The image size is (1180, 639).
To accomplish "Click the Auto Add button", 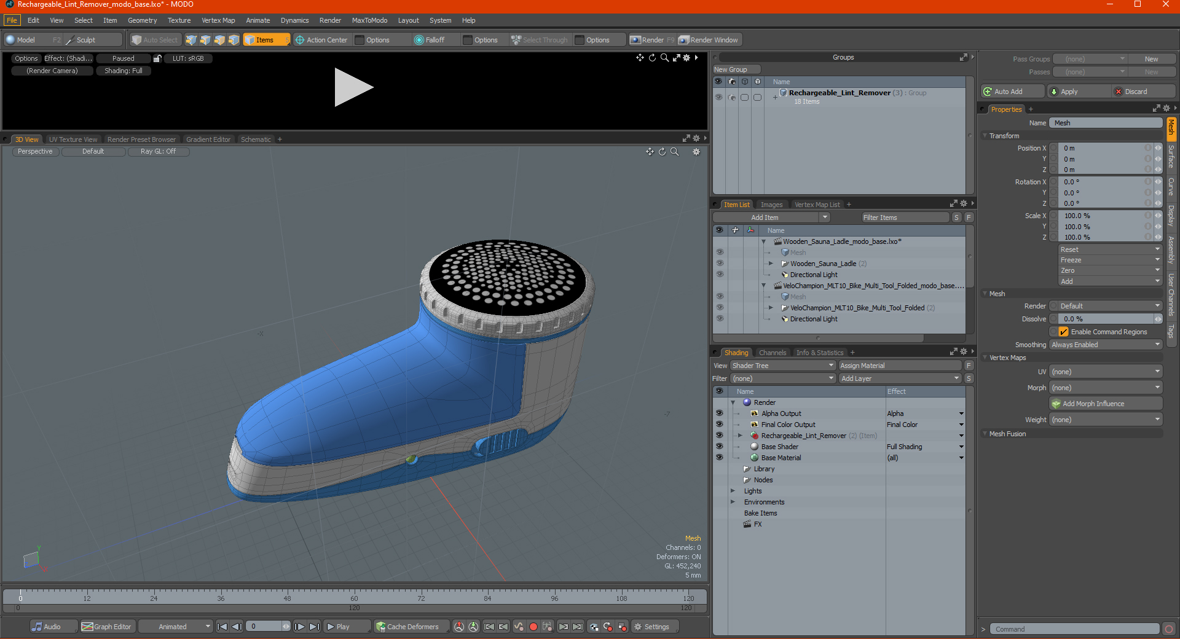I will click(1012, 92).
